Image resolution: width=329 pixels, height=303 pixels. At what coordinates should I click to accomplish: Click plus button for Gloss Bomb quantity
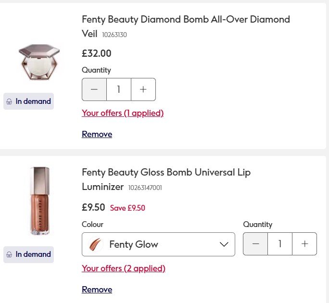(x=304, y=244)
